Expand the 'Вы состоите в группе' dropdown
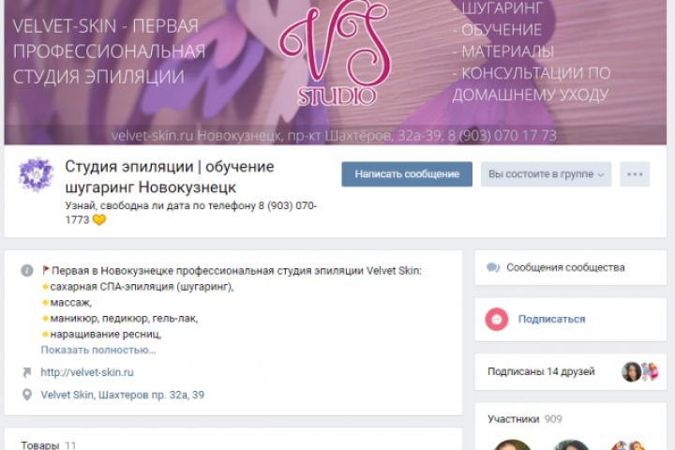The width and height of the screenshot is (675, 450). point(546,174)
